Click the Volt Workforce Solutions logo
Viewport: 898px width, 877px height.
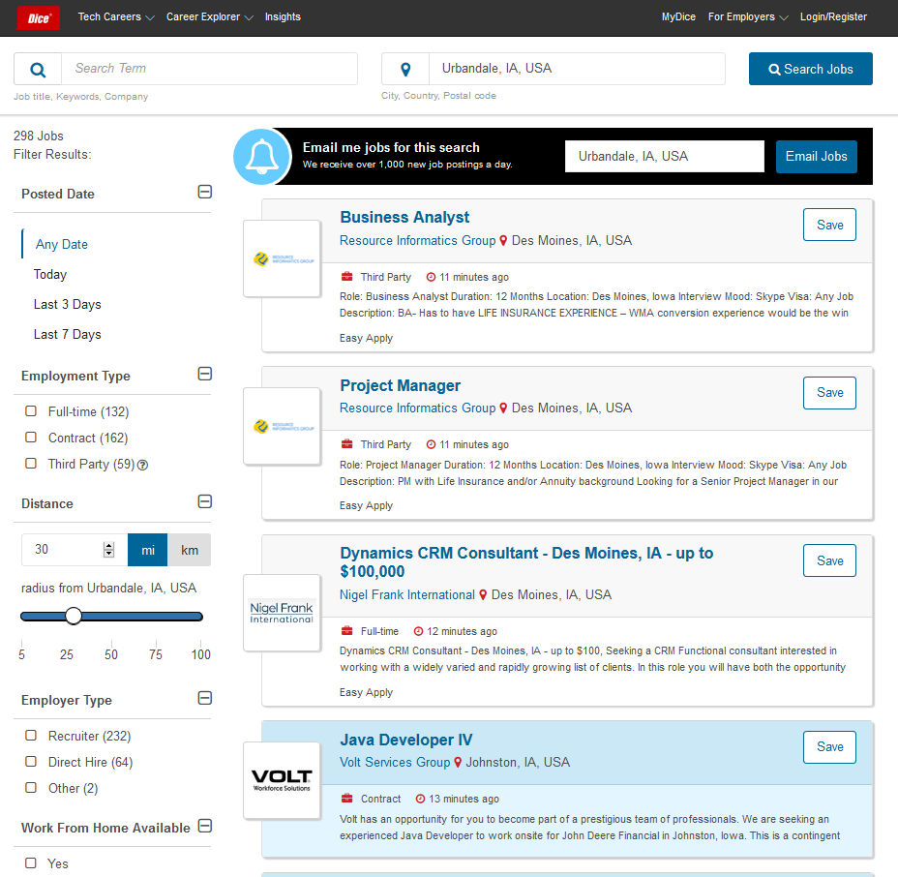282,780
